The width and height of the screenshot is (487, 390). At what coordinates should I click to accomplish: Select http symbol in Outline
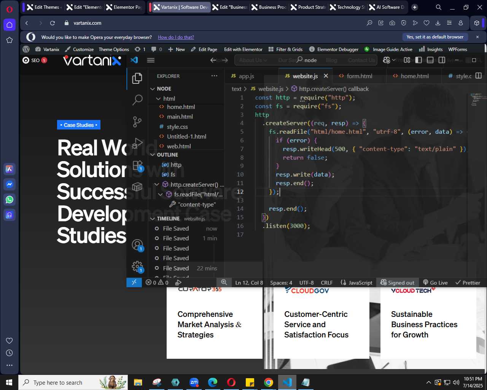[176, 165]
